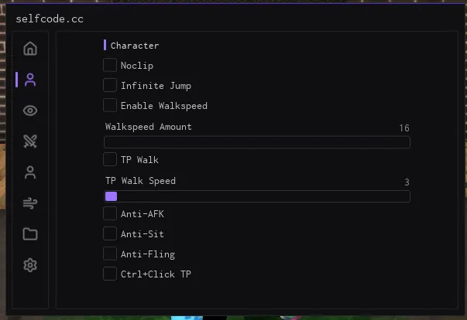The height and width of the screenshot is (320, 467).
Task: Toggle the Anti-Sit checkbox
Action: (110, 234)
